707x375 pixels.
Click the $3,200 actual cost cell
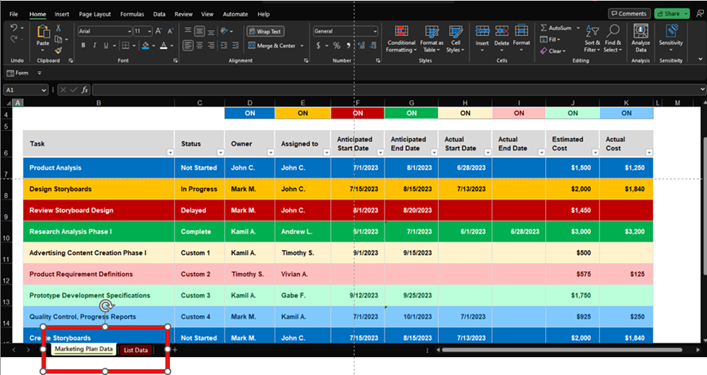click(x=626, y=231)
